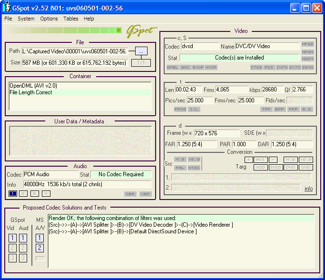Click the Src 16:9 indicator
Image resolution: width=325 pixels, height=280 pixels.
click(x=194, y=160)
